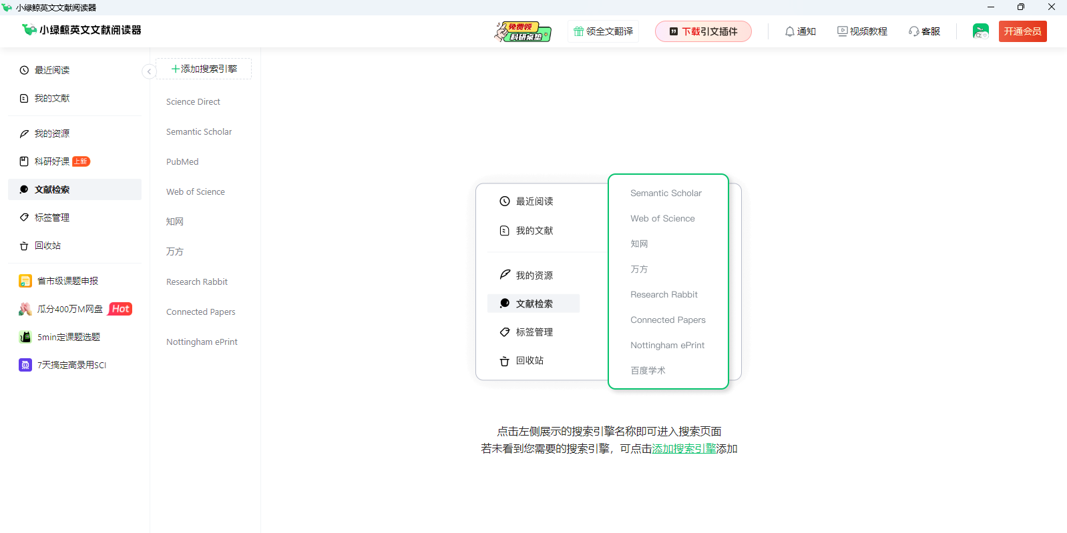Viewport: 1067px width, 533px height.
Task: Click the 瓜分400万M网盘 icon
Action: 25,309
